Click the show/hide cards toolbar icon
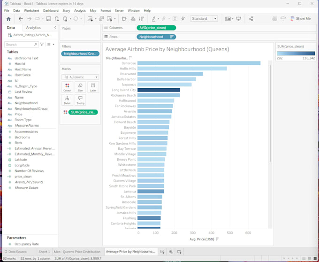 coord(228,19)
